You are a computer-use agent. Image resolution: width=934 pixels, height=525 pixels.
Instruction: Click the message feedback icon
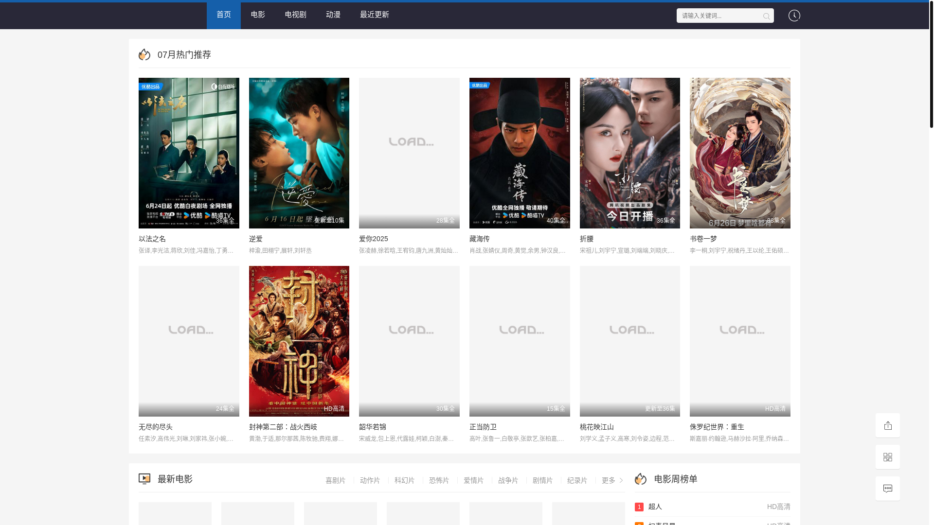[888, 489]
